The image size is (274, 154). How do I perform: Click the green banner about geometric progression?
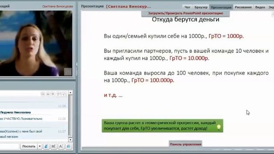pyautogui.click(x=163, y=126)
